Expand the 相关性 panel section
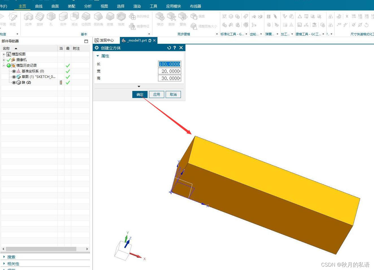The image size is (374, 270). click(4, 264)
